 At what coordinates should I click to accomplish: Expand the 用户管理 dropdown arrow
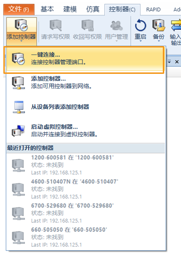pos(116,41)
